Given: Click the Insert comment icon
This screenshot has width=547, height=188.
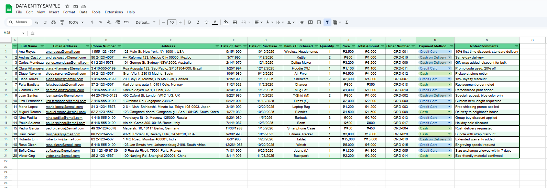Looking at the screenshot, I should [x=310, y=22].
